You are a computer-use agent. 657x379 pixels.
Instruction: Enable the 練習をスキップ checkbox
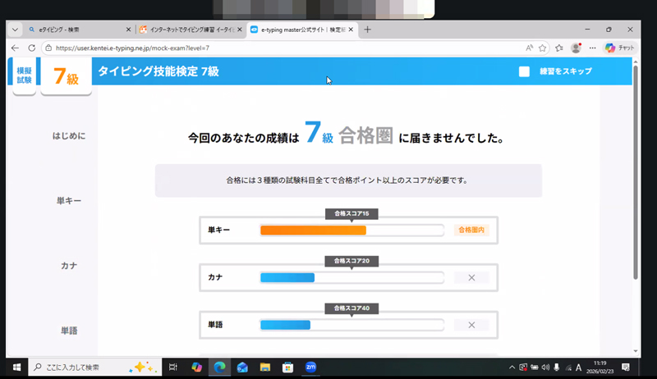[x=524, y=71]
